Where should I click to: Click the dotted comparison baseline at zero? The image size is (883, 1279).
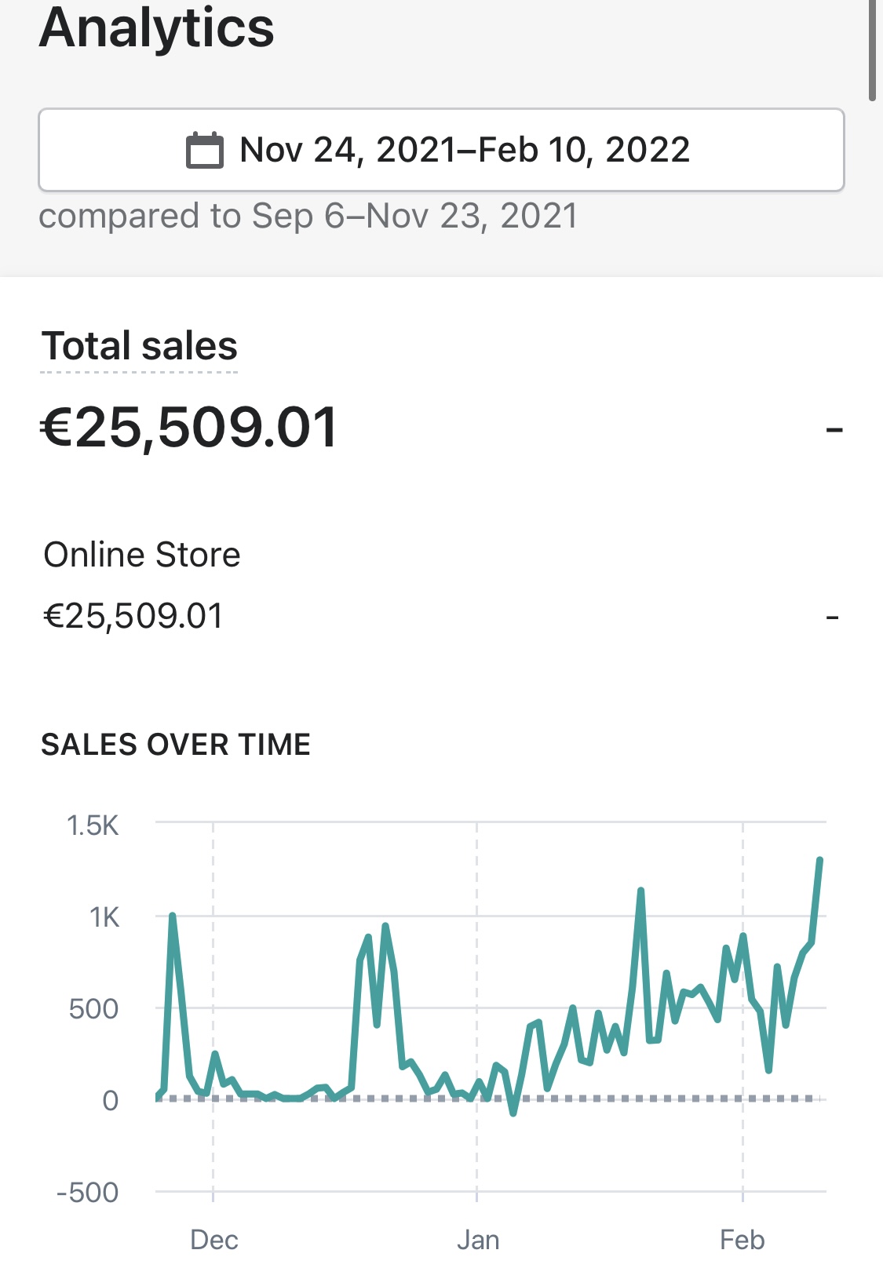[x=488, y=1099]
